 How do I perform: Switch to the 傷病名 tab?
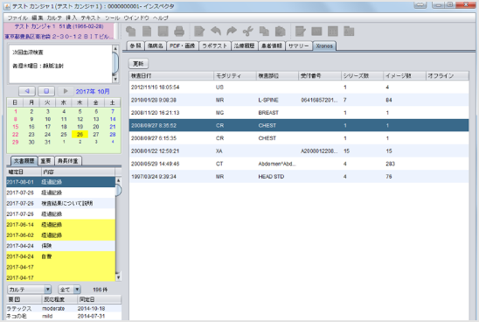tap(156, 45)
